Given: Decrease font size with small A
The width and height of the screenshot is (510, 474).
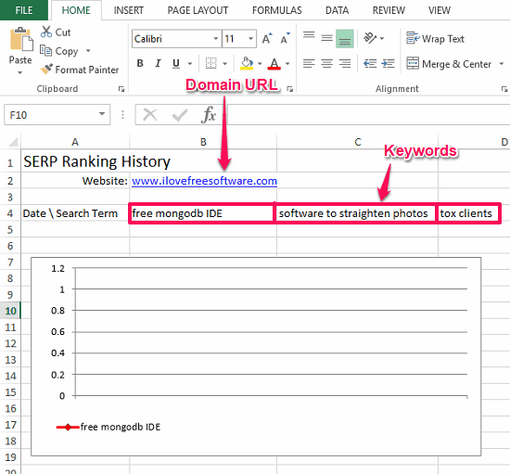Looking at the screenshot, I should [285, 39].
